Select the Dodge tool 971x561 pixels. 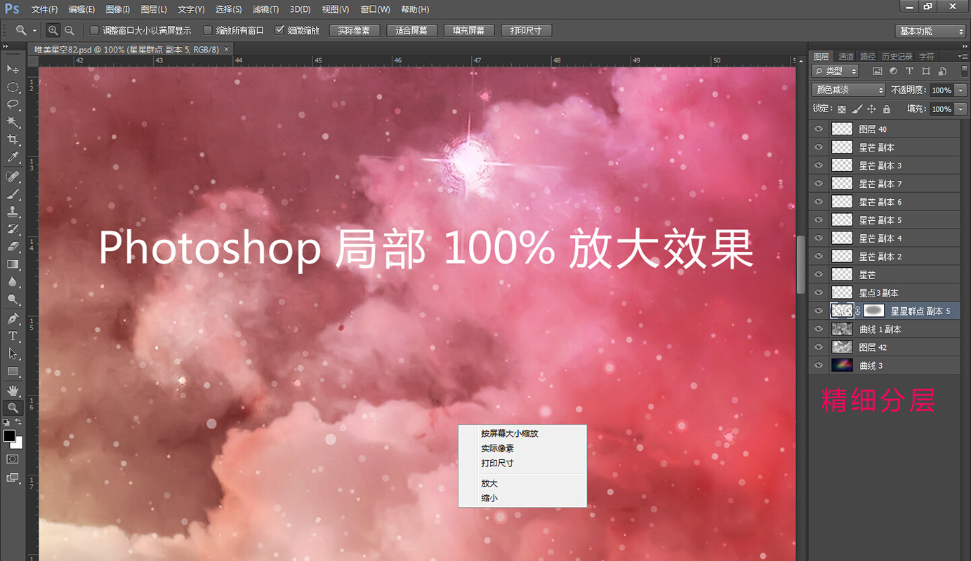[x=13, y=300]
